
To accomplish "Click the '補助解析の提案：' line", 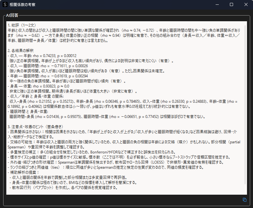I will click(23, 172).
